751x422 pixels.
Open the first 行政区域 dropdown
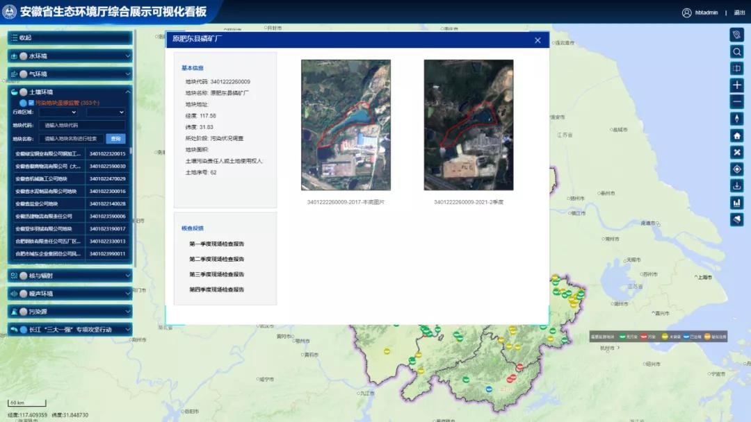(x=58, y=112)
